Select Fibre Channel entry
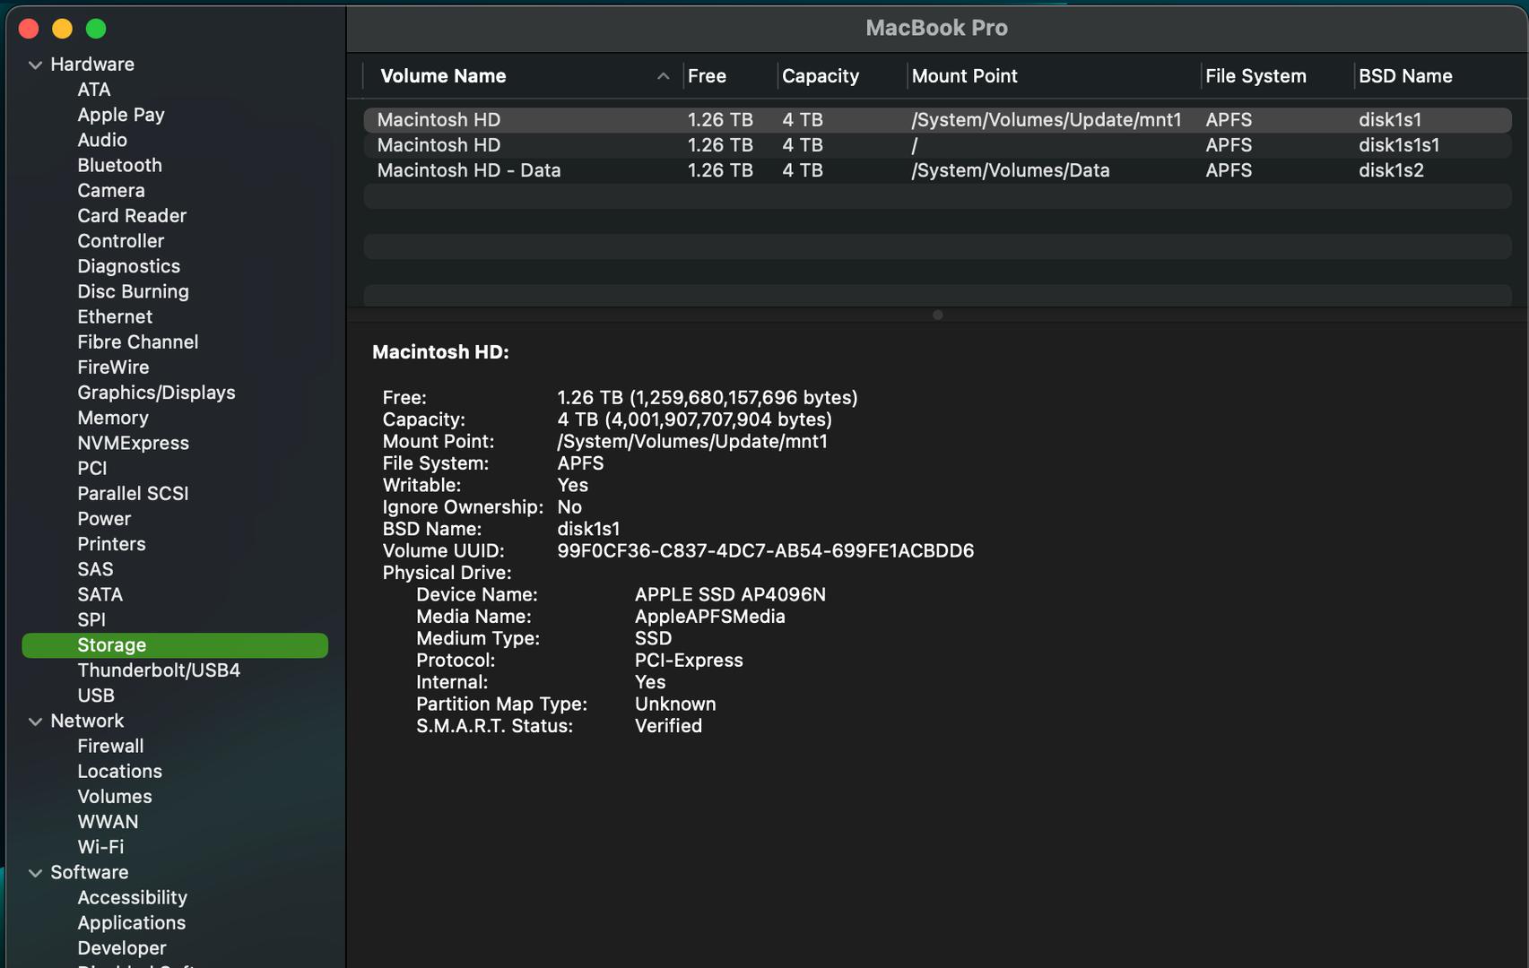The image size is (1529, 968). (x=138, y=341)
